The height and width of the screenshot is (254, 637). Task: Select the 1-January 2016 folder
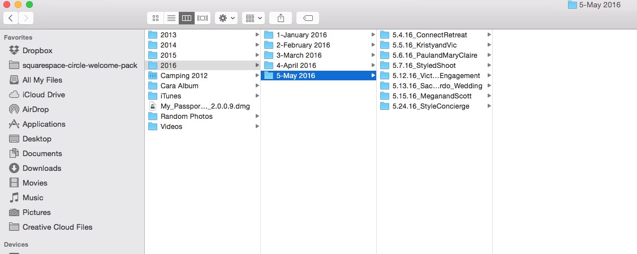pyautogui.click(x=318, y=35)
